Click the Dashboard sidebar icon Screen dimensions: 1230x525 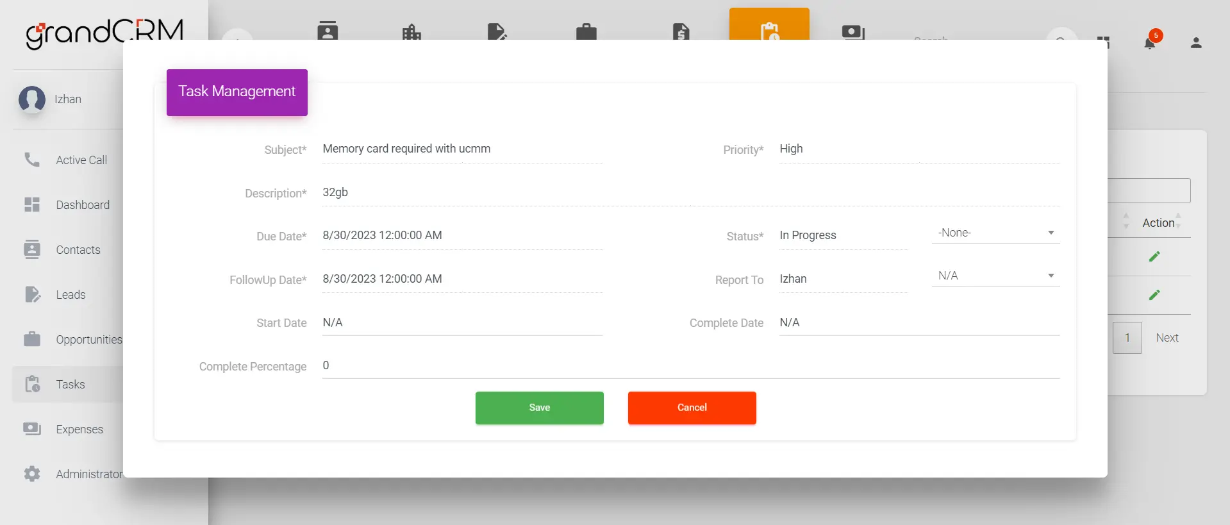[32, 204]
